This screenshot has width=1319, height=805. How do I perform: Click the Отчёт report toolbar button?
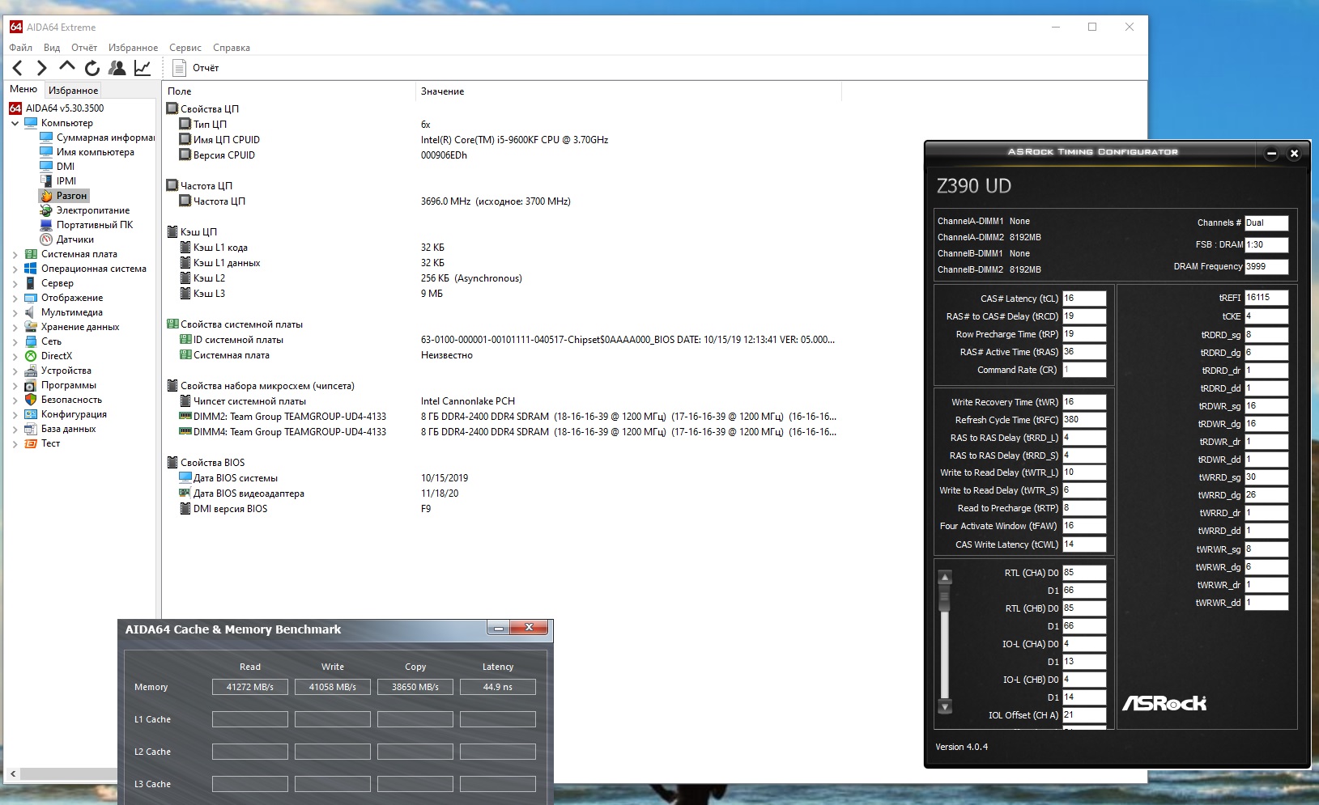[197, 68]
